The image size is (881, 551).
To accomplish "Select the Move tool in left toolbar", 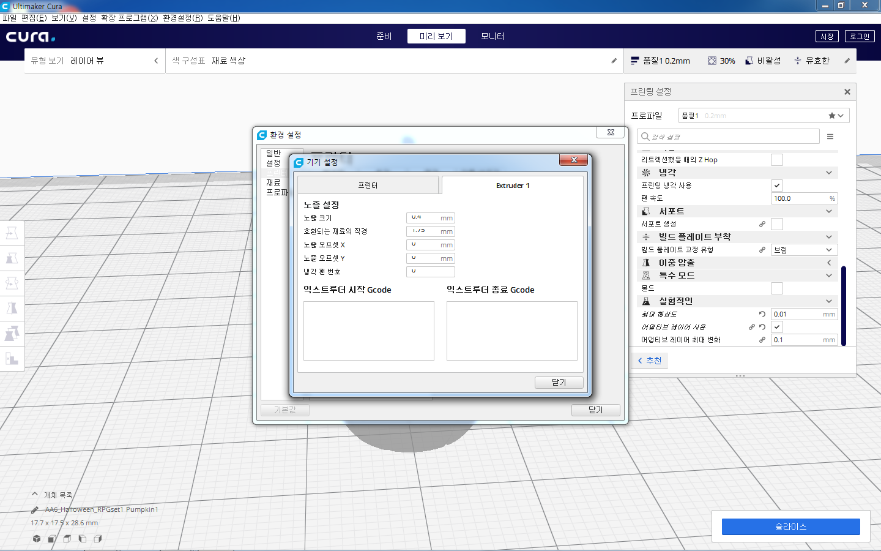I will [x=12, y=233].
